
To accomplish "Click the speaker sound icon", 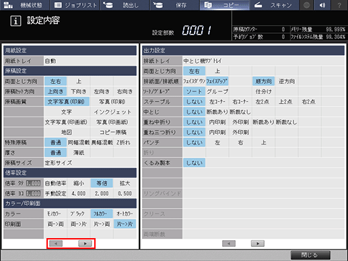I will coord(322,5).
